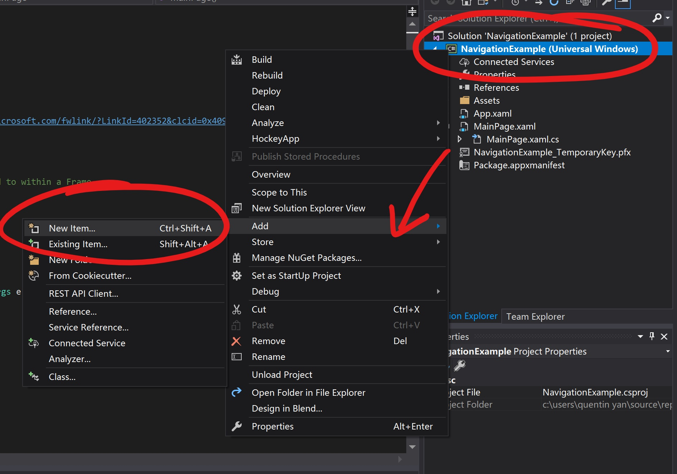677x474 pixels.
Task: Click the property pages wrench in Properties panel
Action: click(x=460, y=366)
